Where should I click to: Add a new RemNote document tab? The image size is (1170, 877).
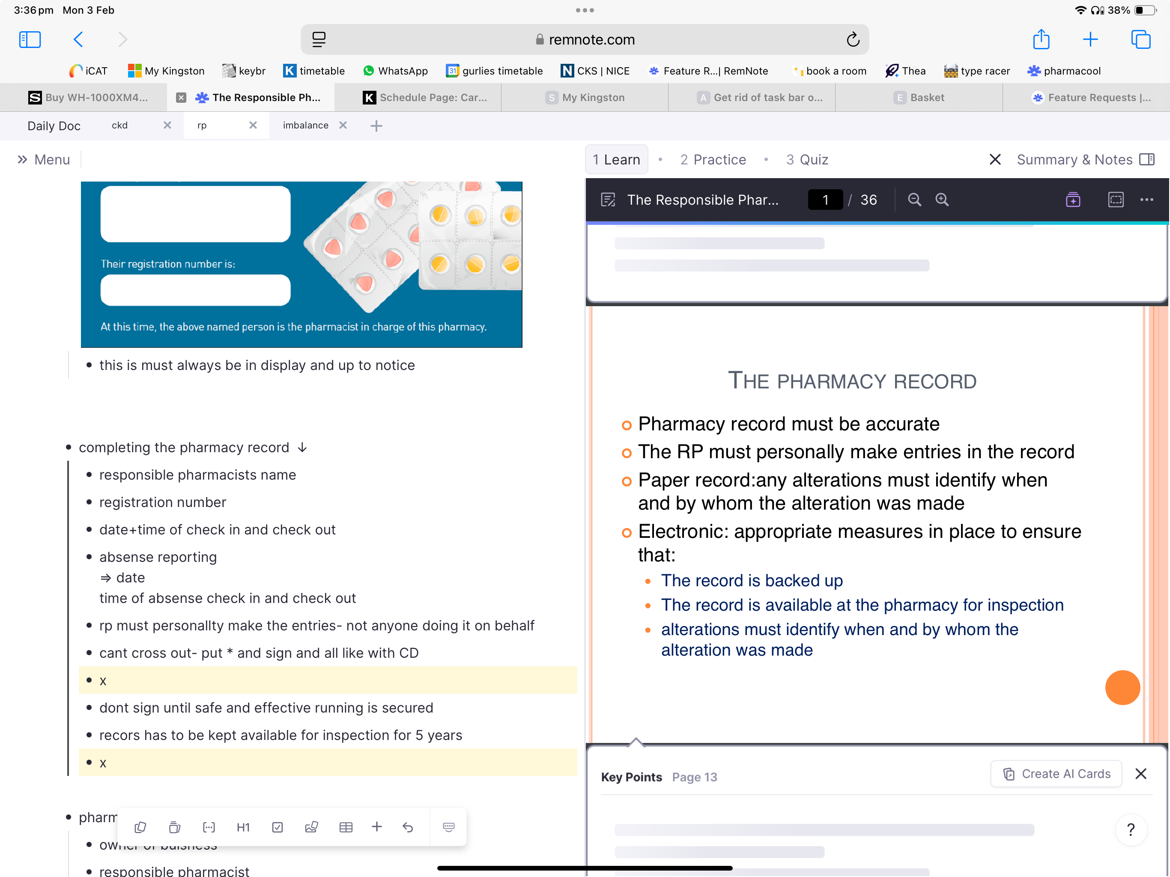point(376,125)
